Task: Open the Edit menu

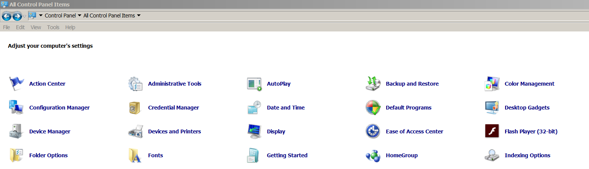Action: click(20, 27)
